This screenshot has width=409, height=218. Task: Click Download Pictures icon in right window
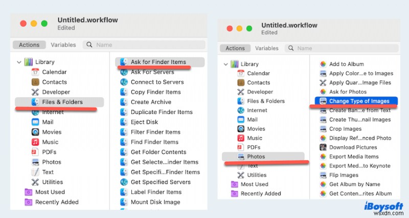[x=323, y=147]
